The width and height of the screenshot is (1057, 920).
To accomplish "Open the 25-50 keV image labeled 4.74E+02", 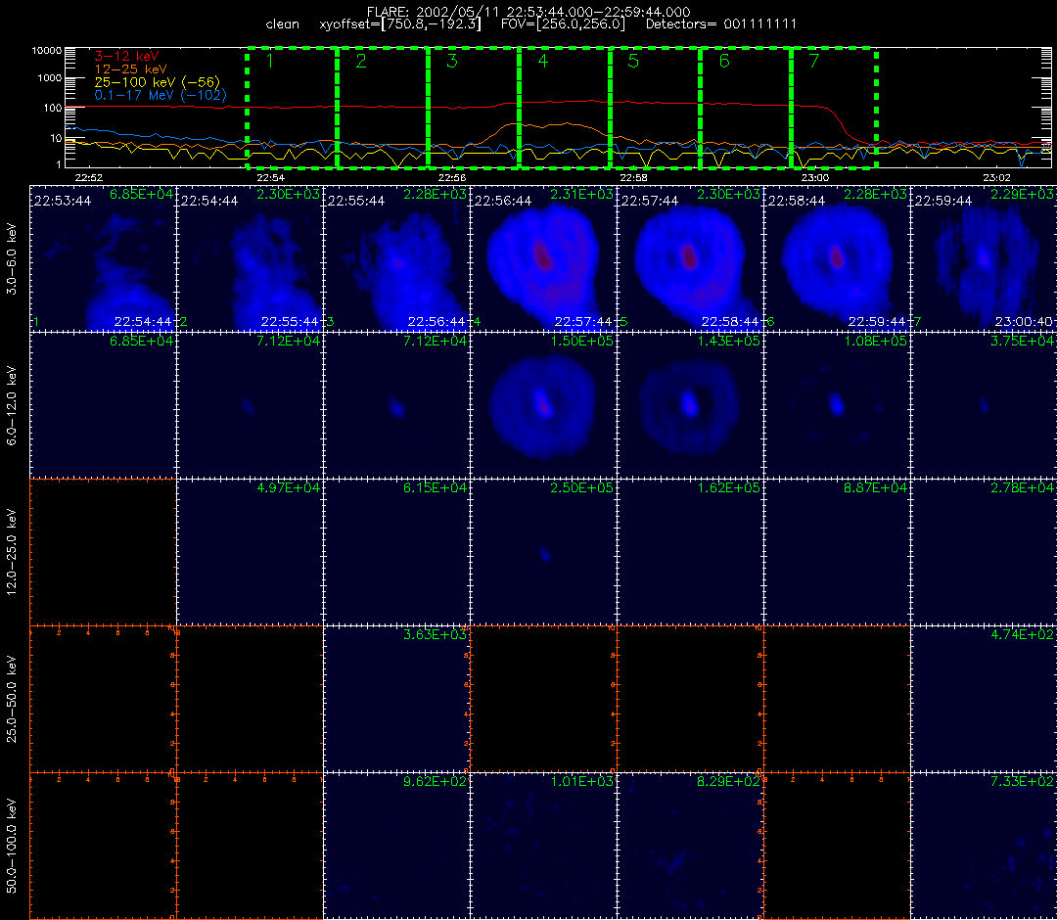I will (985, 699).
